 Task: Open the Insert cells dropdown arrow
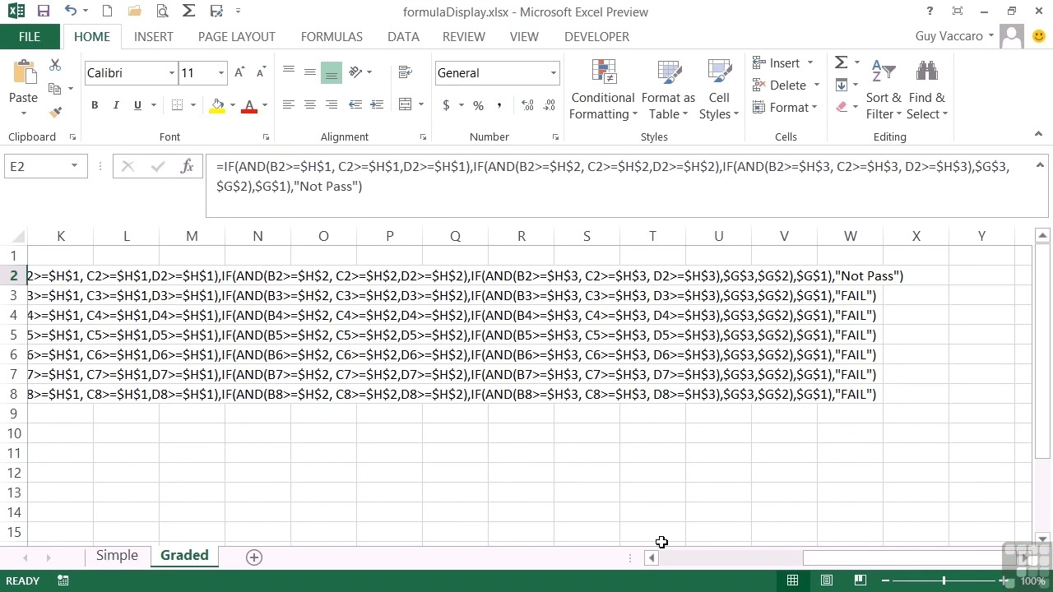click(x=809, y=63)
